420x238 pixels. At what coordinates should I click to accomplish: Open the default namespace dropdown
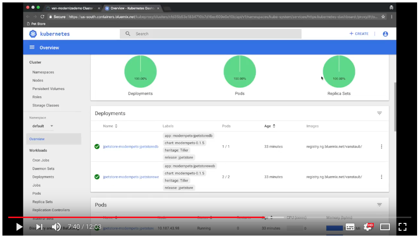click(x=42, y=126)
